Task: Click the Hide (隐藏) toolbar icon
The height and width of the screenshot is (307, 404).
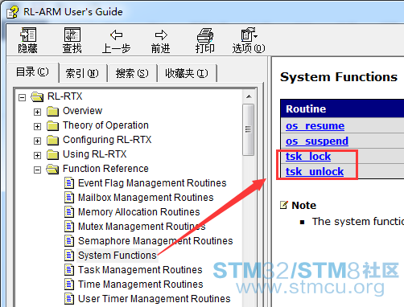Action: [28, 35]
